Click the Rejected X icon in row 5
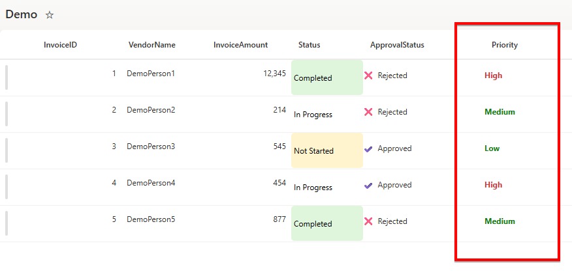The height and width of the screenshot is (278, 572). click(368, 221)
